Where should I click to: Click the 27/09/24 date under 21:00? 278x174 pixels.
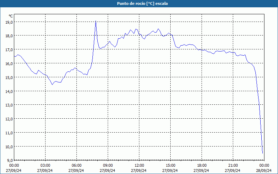pyautogui.click(x=233, y=171)
